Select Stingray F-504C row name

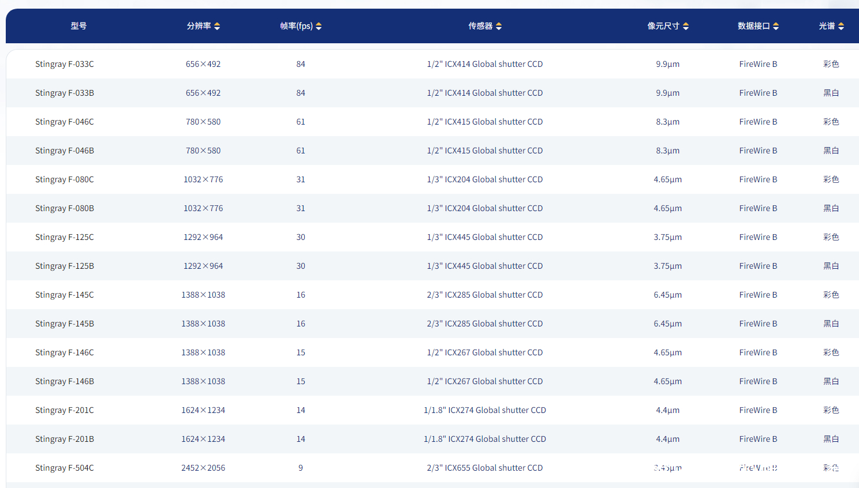(65, 468)
